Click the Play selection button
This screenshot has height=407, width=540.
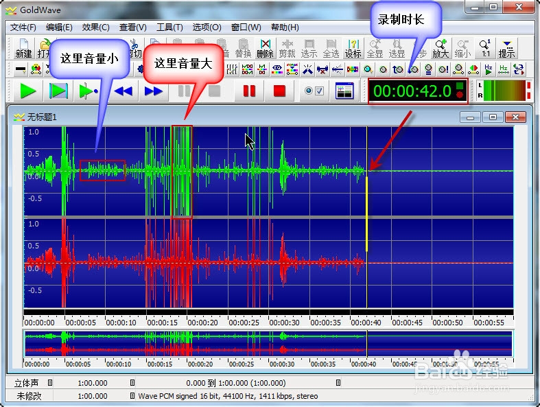58,91
